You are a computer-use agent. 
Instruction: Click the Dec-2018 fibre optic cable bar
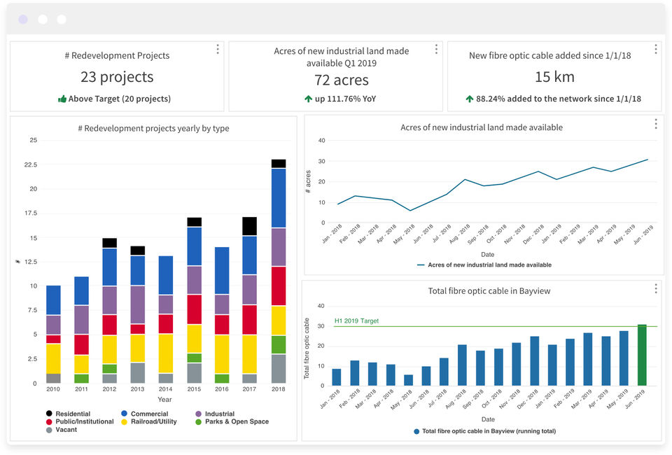tap(534, 361)
